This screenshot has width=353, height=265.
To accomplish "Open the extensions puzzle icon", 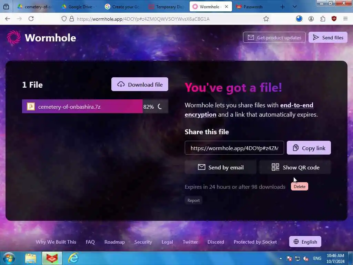I will (x=323, y=19).
